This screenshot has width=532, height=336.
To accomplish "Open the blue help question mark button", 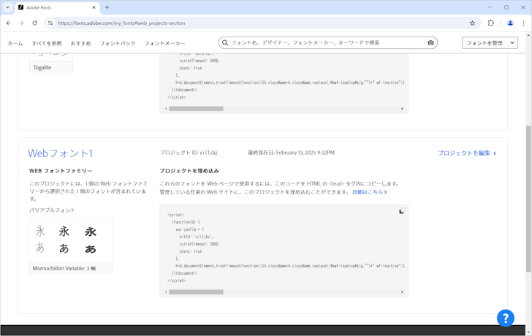I will pos(506,318).
